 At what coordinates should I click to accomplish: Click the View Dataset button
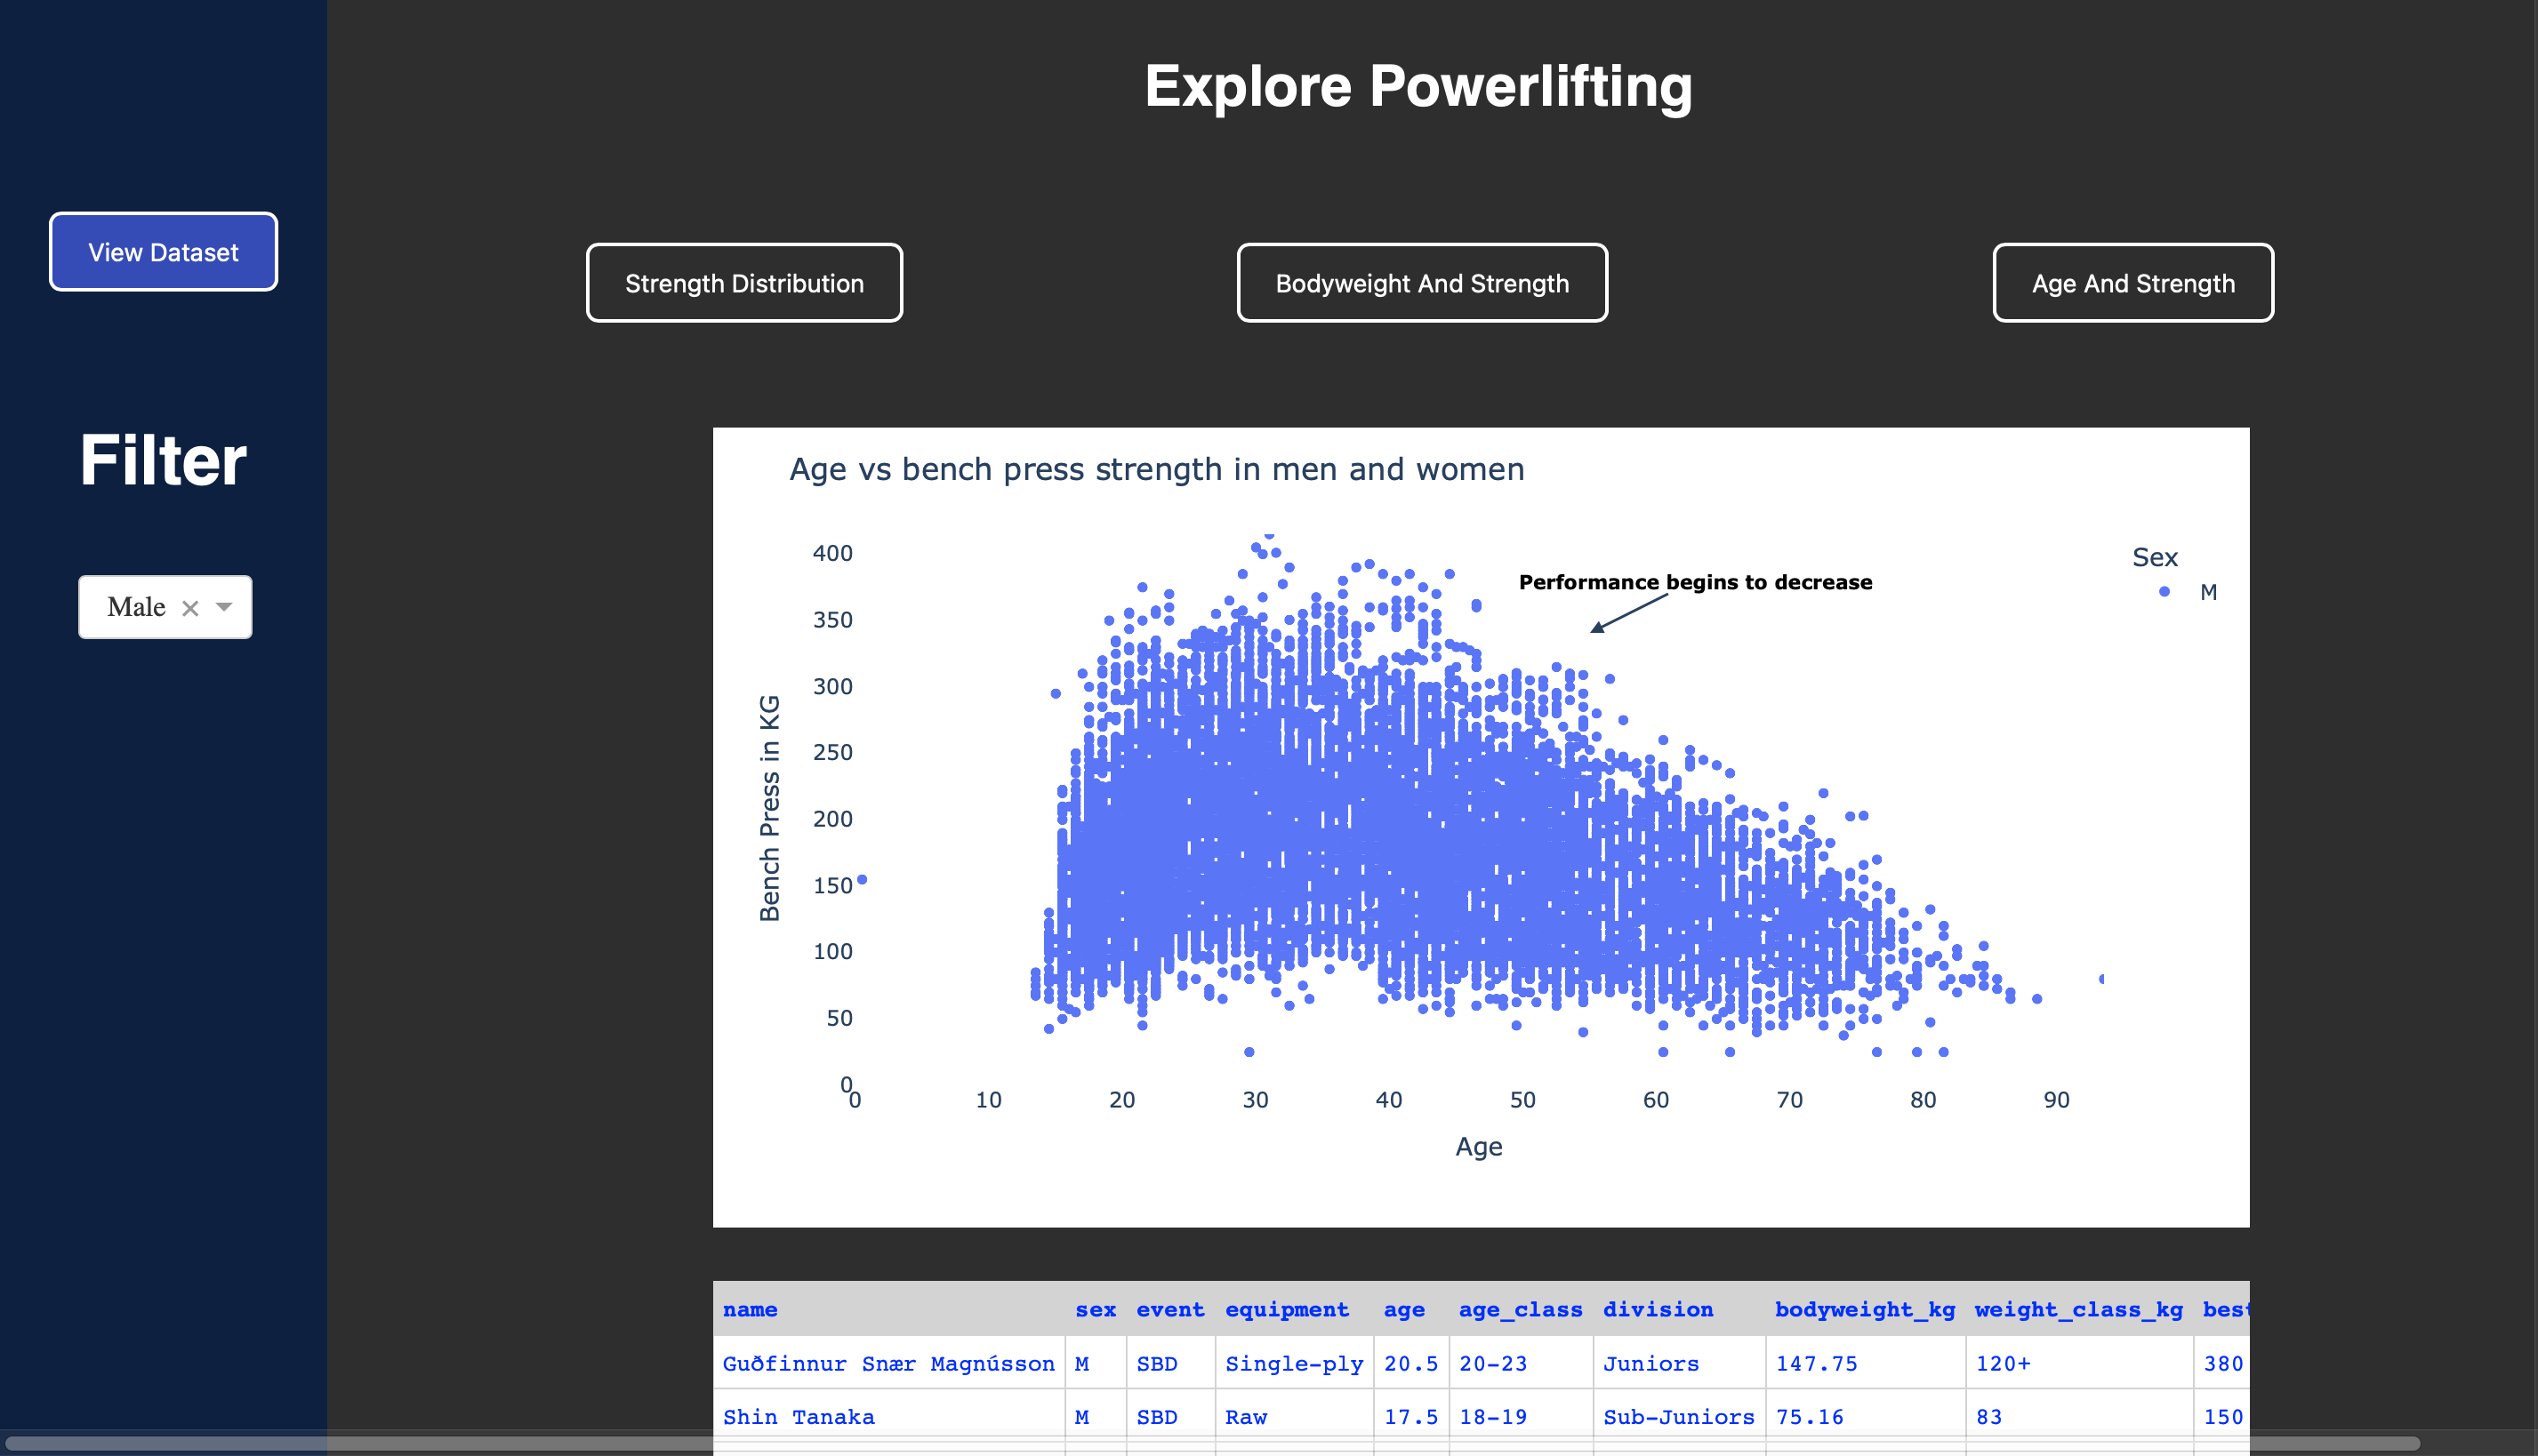click(x=163, y=252)
